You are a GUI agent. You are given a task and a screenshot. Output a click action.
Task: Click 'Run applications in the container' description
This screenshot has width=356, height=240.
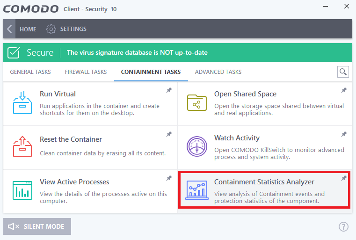click(x=100, y=109)
